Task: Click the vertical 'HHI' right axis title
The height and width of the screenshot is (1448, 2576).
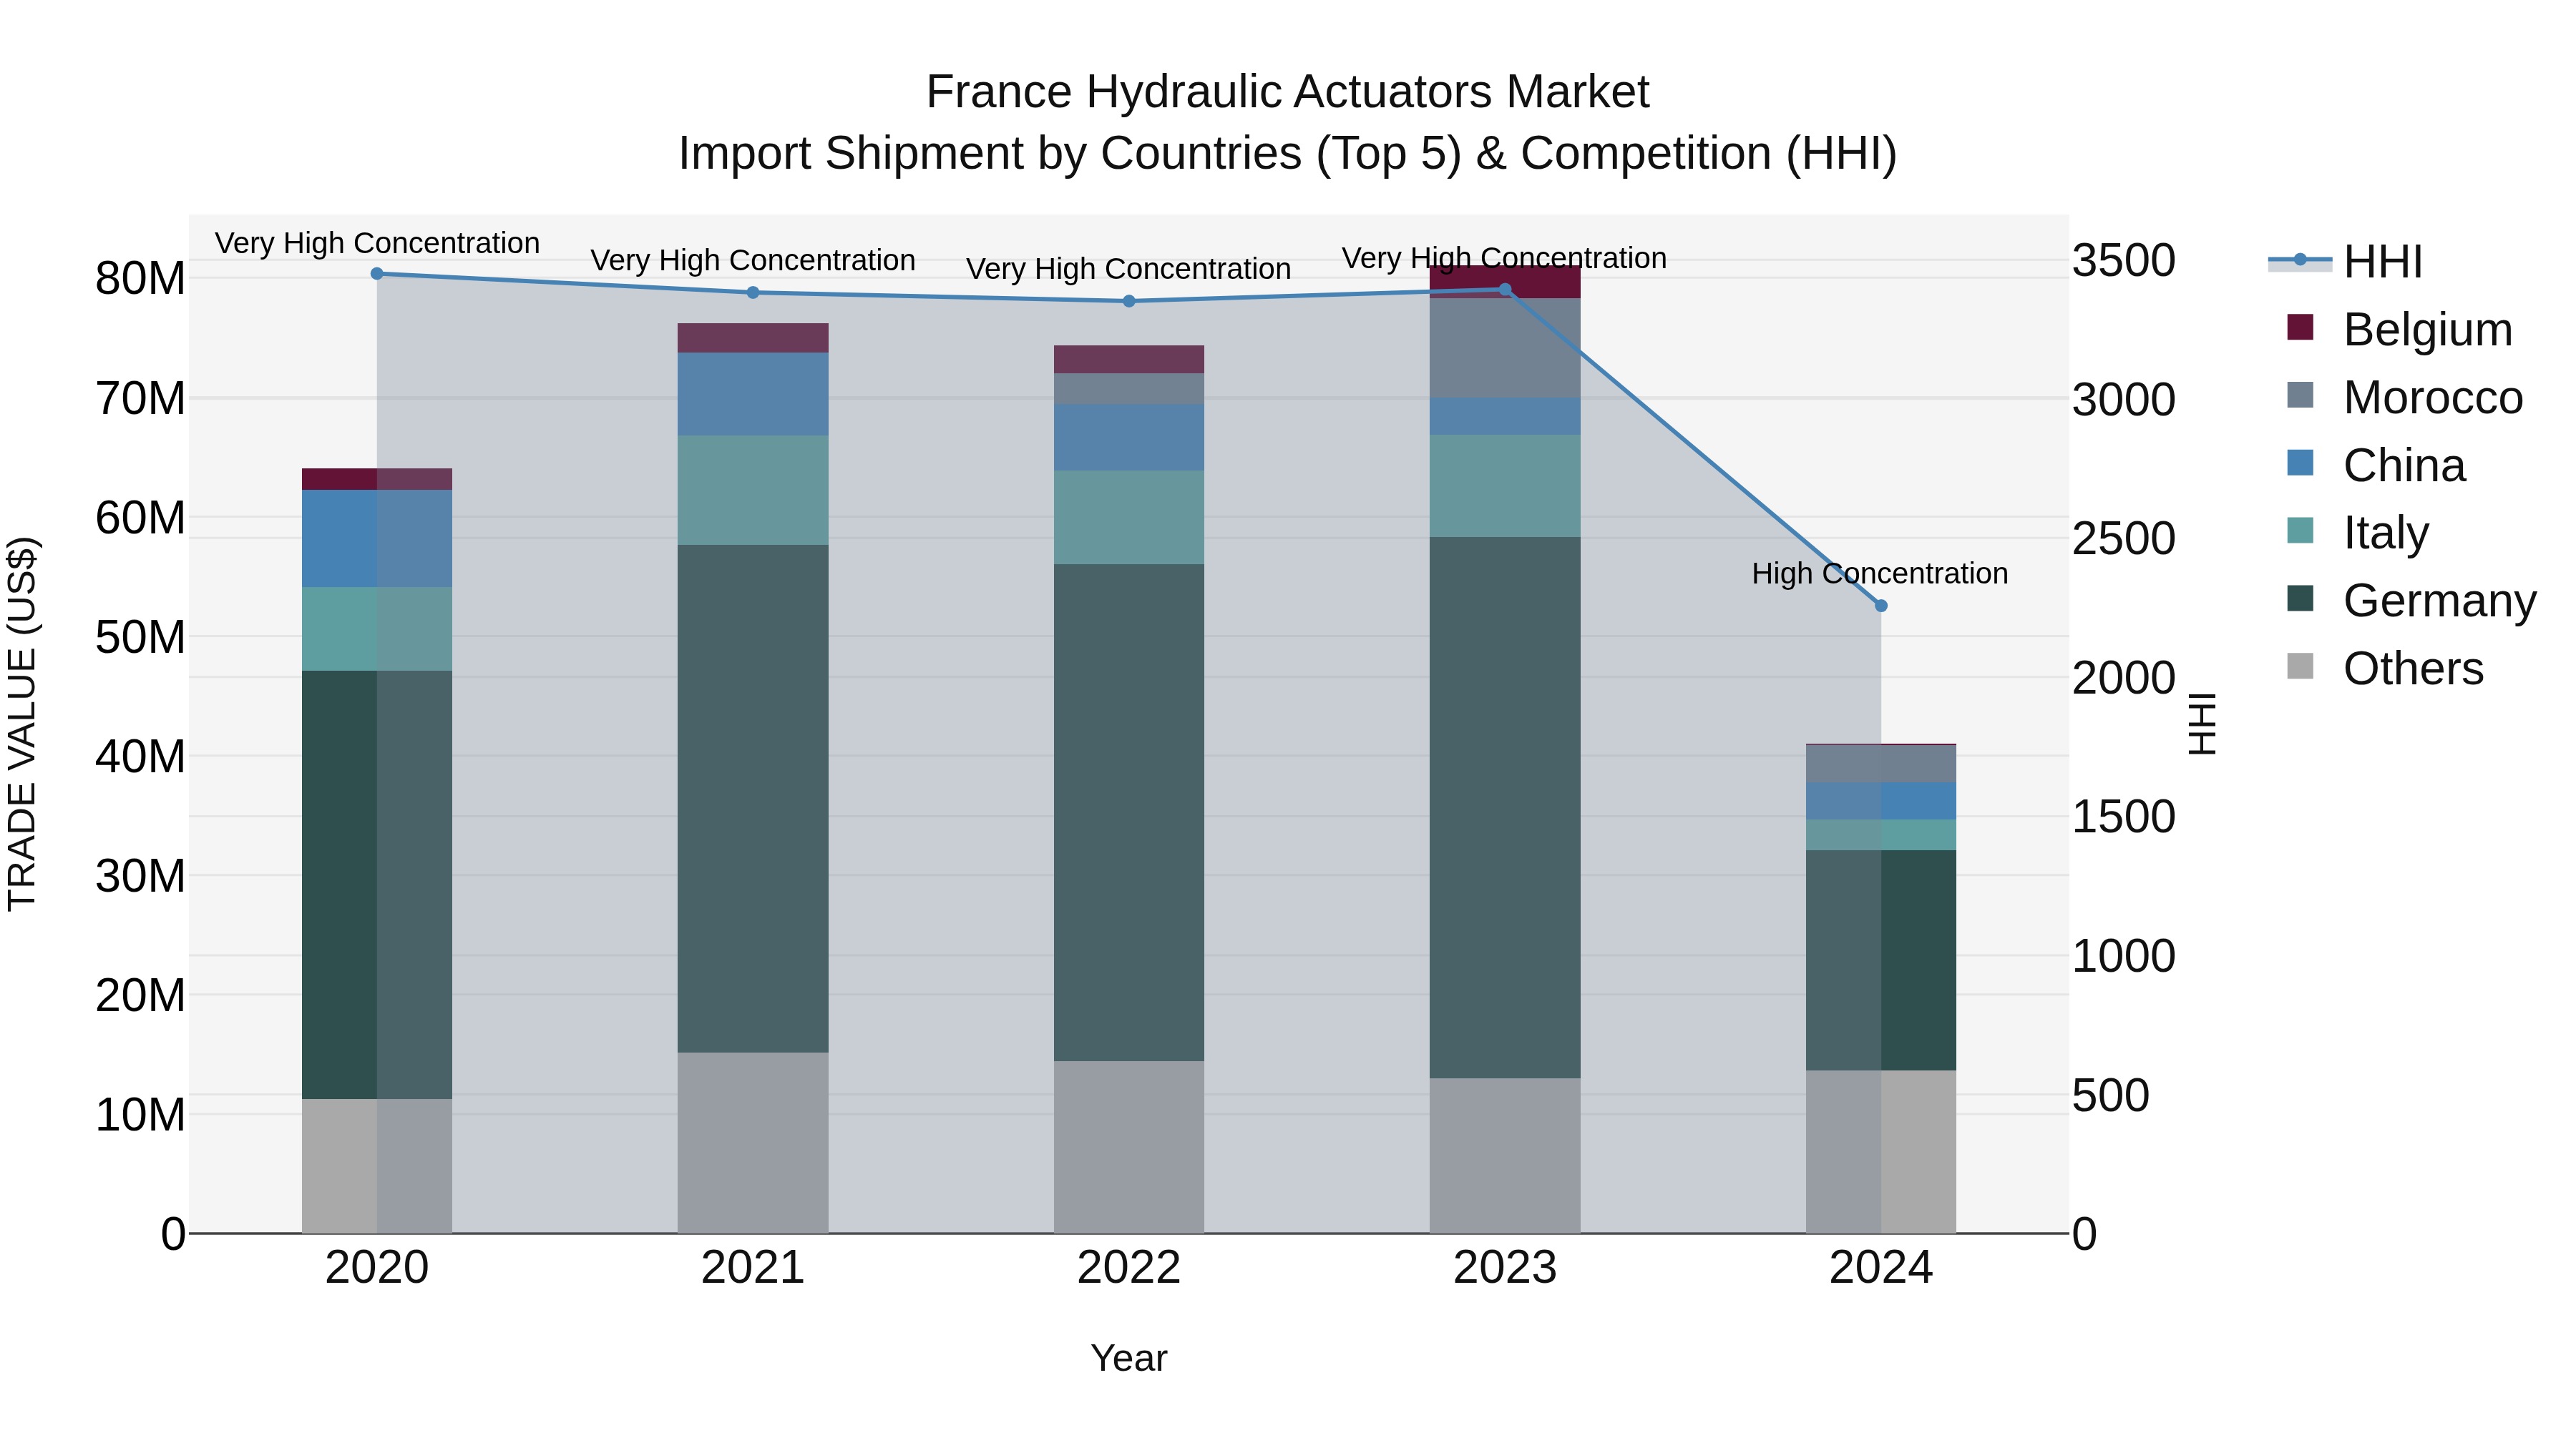Action: [2203, 724]
